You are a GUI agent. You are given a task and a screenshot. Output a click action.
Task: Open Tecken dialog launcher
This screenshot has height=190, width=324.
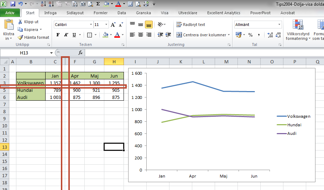[x=123, y=44]
